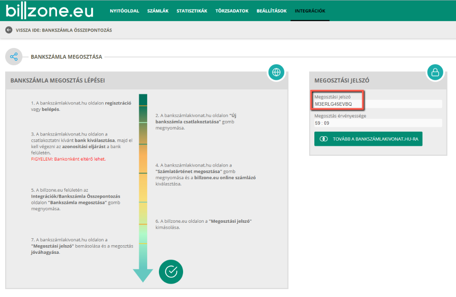Click the green checkmark circle icon
Image resolution: width=456 pixels, height=297 pixels.
[171, 272]
